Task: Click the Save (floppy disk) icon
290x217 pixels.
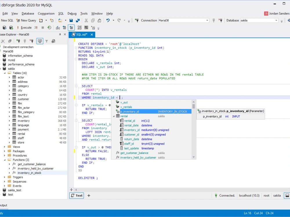Action: 71,21
